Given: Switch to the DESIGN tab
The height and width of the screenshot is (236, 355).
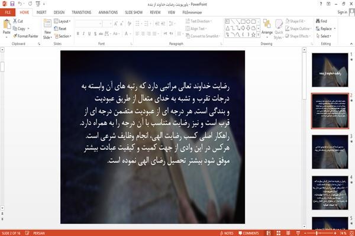Looking at the screenshot, I should coord(59,12).
